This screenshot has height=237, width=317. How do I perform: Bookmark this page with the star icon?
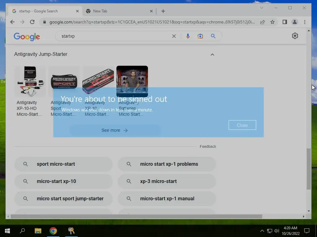[272, 22]
